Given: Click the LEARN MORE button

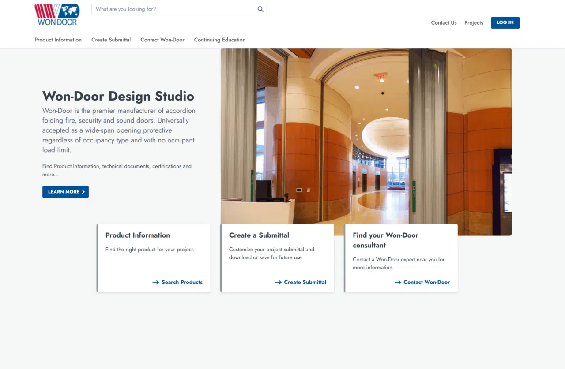Looking at the screenshot, I should coord(65,192).
